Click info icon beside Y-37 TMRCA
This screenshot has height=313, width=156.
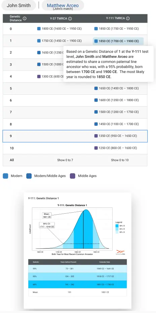[x=70, y=18]
